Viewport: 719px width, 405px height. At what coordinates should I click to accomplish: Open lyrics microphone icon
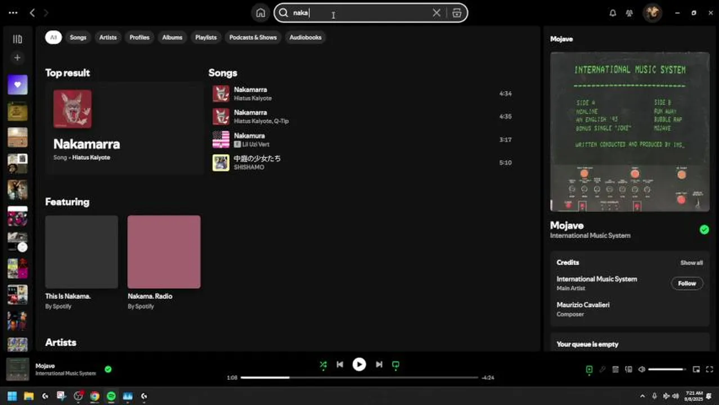point(602,370)
